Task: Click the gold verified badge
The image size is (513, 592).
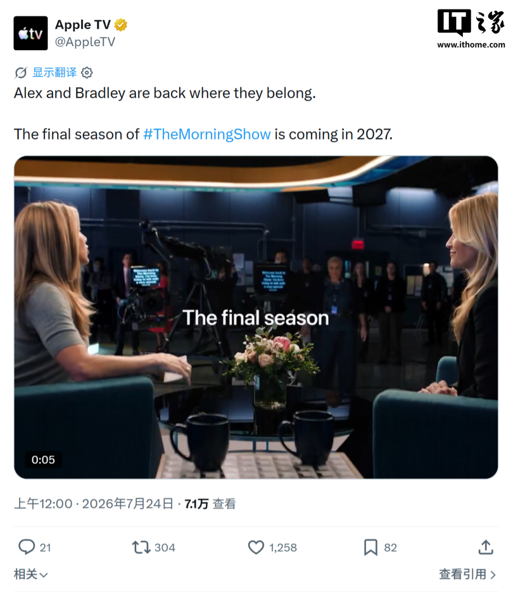Action: 121,25
